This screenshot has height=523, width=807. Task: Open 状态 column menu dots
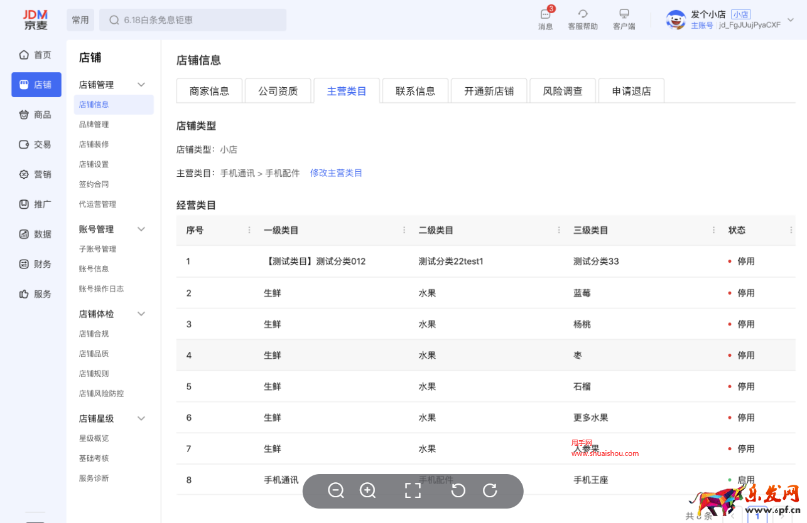pyautogui.click(x=791, y=230)
